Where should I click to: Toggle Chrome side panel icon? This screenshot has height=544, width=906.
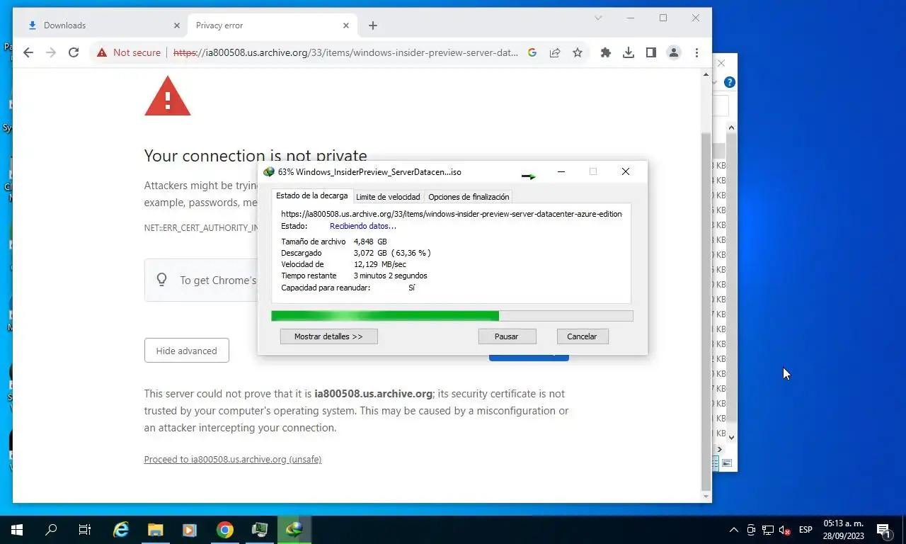[x=651, y=52]
